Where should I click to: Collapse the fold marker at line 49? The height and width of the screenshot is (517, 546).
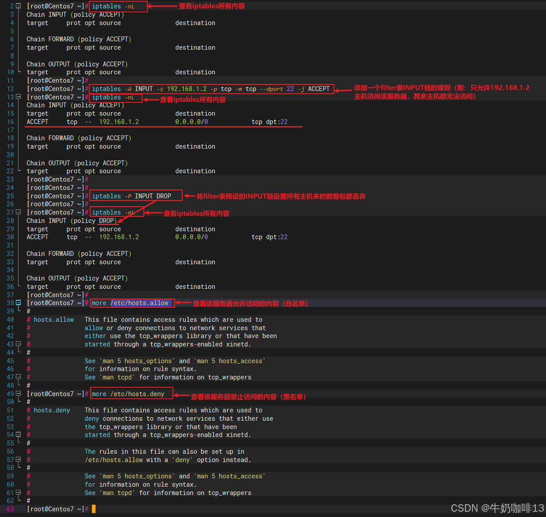(18, 394)
